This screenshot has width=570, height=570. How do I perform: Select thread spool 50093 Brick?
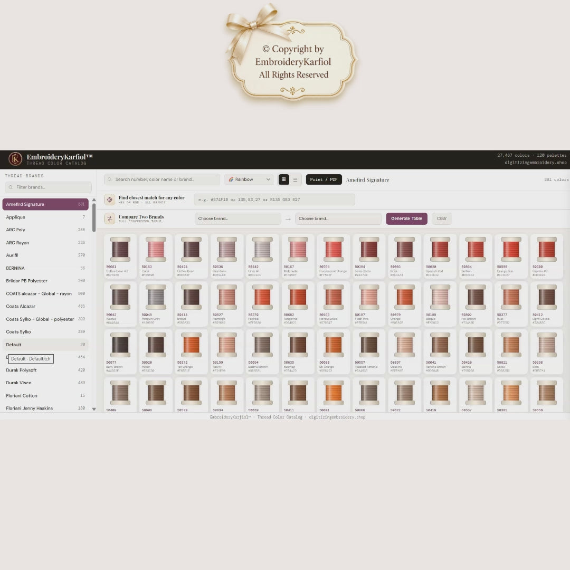(405, 256)
